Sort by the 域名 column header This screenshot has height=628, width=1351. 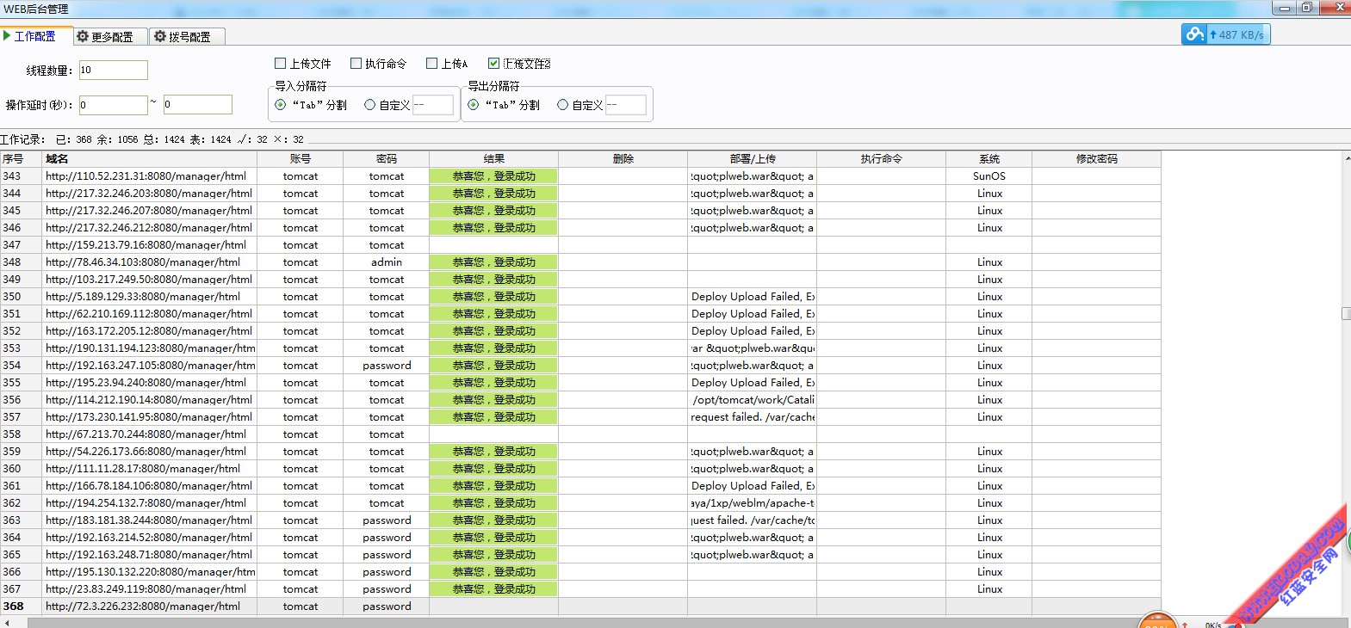click(149, 159)
